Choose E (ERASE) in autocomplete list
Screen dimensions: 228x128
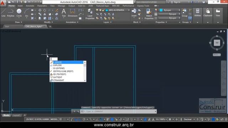[x=67, y=62]
